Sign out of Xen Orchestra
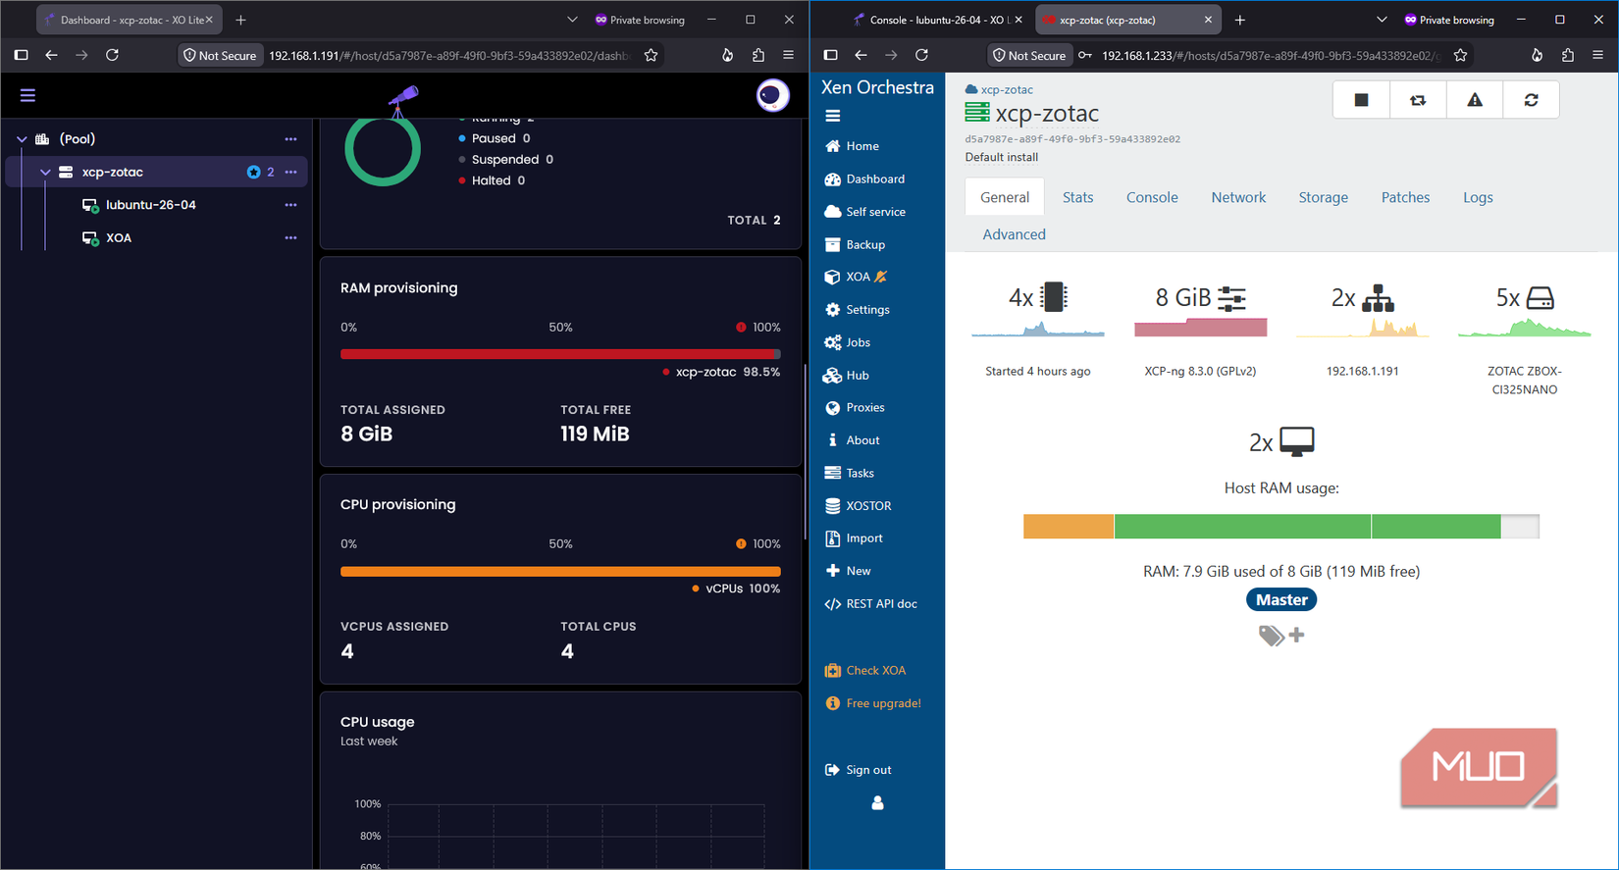The image size is (1619, 870). (859, 770)
